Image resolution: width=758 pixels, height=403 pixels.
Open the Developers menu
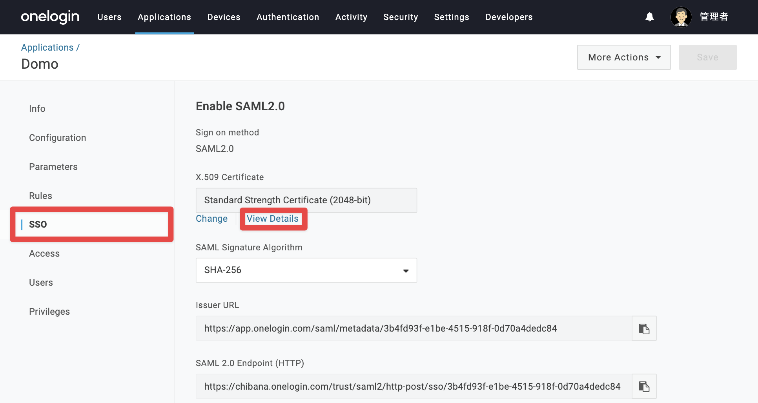509,17
